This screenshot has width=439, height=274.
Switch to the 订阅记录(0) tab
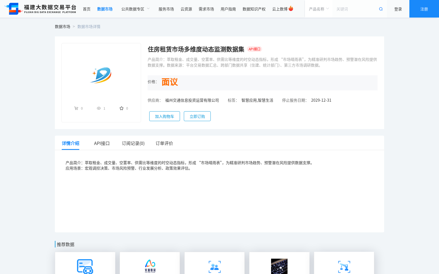133,143
